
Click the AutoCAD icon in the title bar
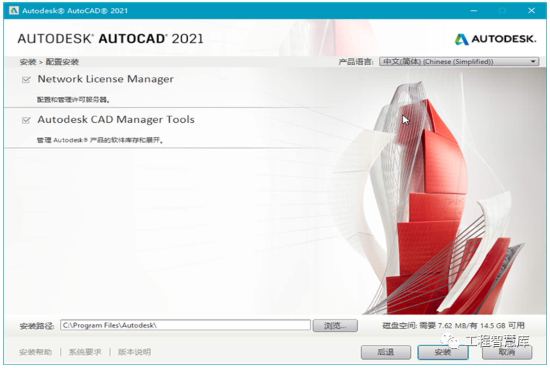click(x=14, y=11)
